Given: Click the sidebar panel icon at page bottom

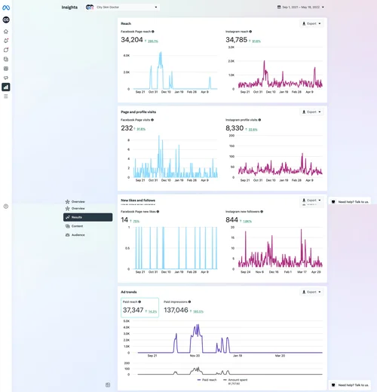Looking at the screenshot, I should (108, 384).
